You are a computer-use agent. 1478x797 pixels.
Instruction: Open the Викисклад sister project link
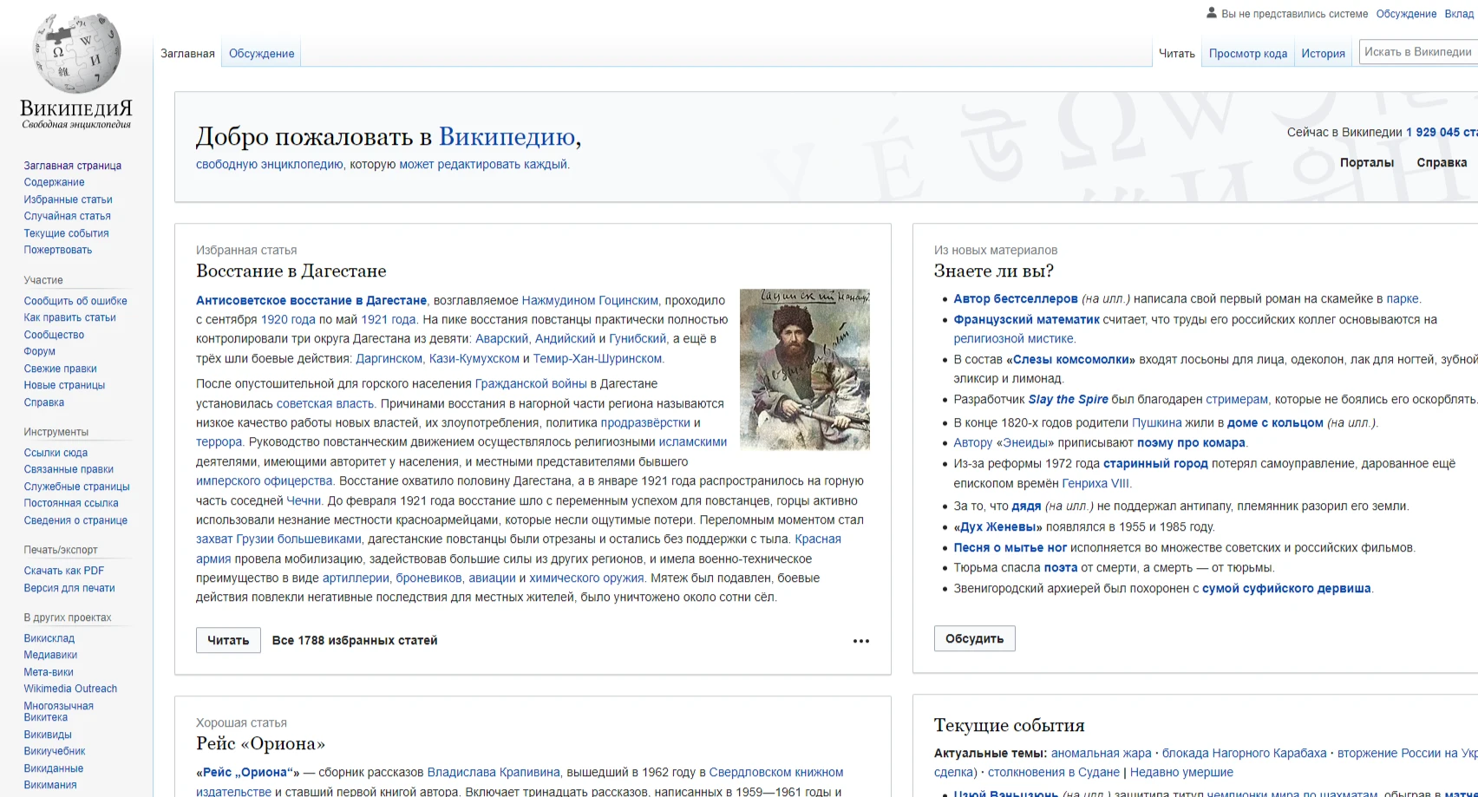[x=49, y=638]
